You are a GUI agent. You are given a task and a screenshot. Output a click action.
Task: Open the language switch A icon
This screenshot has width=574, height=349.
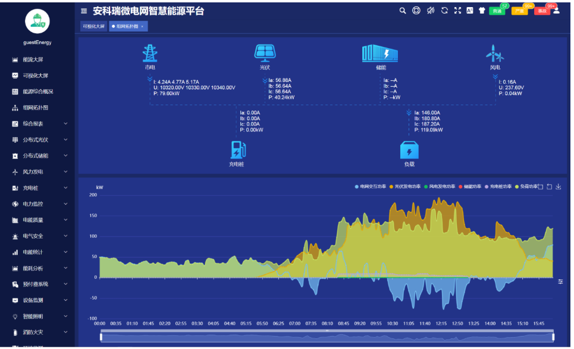tap(470, 11)
